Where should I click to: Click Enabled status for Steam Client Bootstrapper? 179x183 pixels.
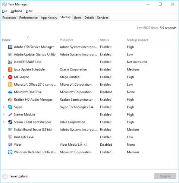pos(106,122)
